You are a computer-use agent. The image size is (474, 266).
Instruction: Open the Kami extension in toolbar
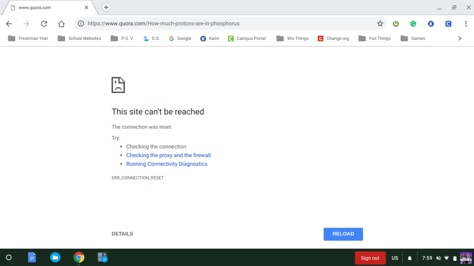431,24
